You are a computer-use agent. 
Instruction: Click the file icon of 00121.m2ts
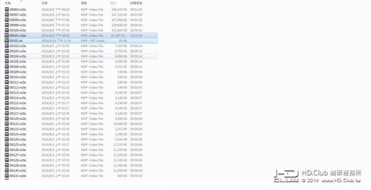coord(7,124)
